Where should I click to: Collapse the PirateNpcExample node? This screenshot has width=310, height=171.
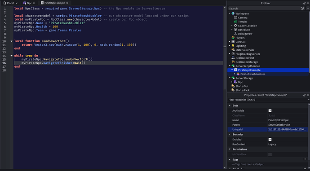232,70
